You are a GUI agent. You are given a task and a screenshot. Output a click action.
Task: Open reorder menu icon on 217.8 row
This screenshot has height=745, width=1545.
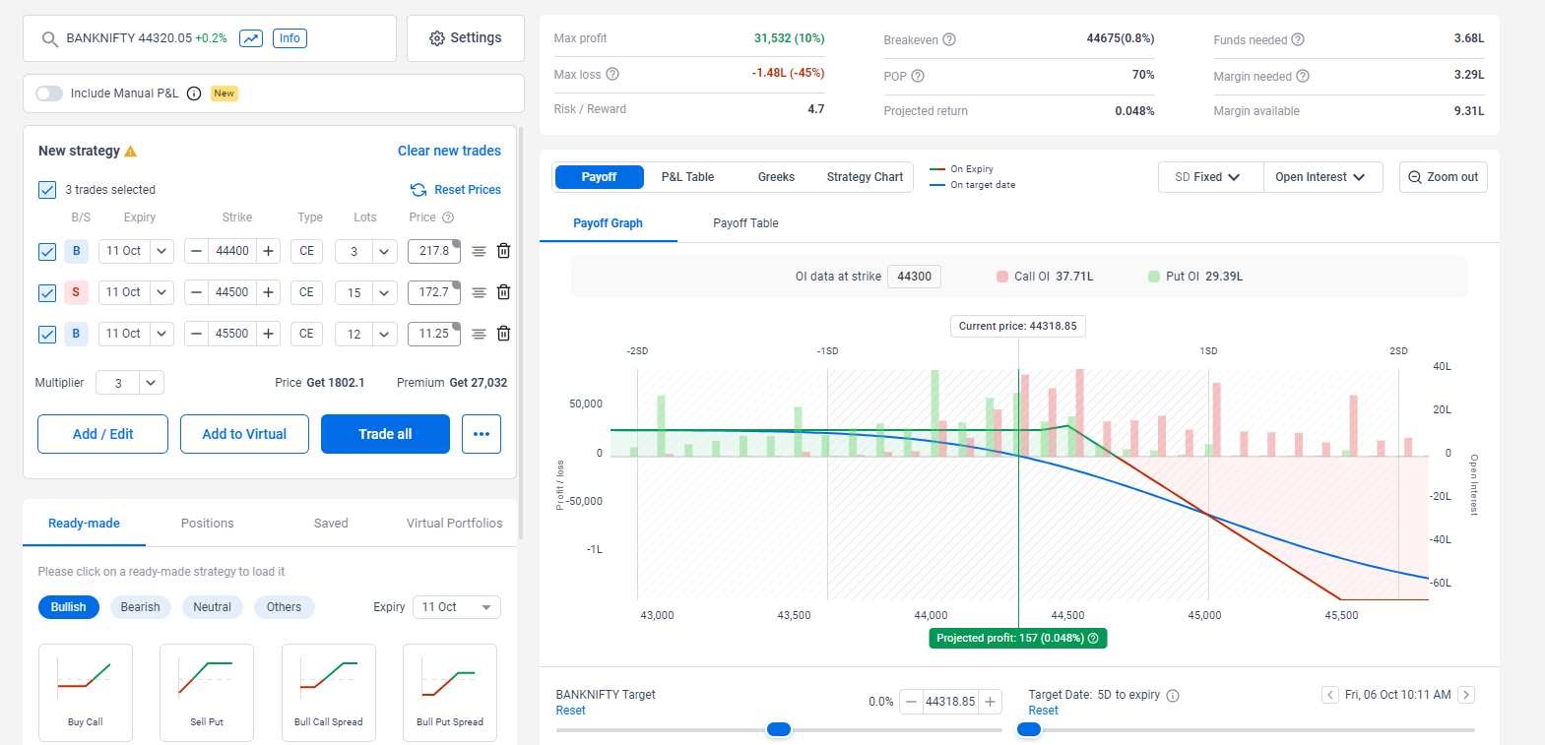click(x=479, y=252)
